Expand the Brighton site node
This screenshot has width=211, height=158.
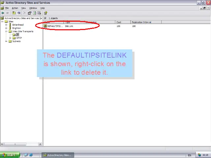pyautogui.click(x=6, y=28)
